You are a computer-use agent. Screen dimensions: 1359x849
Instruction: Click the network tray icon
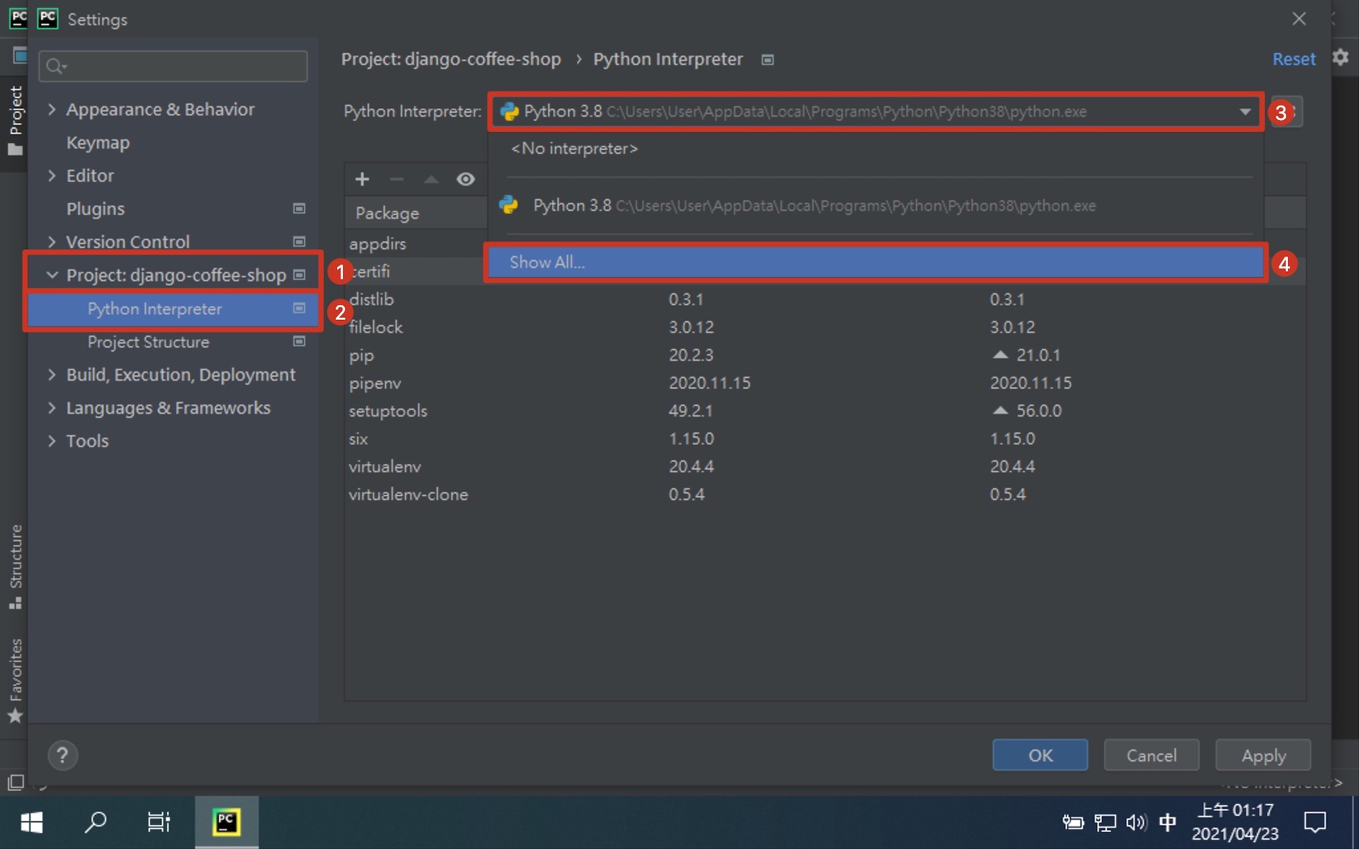click(1105, 822)
